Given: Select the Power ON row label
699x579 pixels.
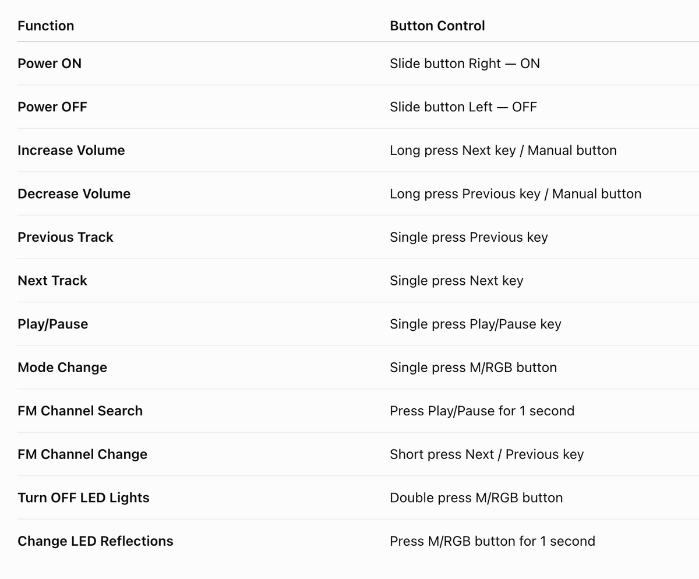Looking at the screenshot, I should coord(50,63).
